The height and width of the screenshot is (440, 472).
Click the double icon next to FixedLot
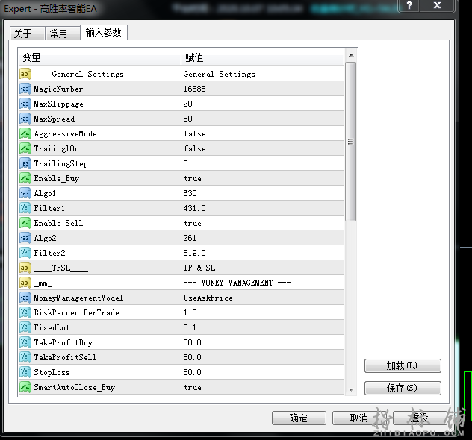[x=25, y=327]
